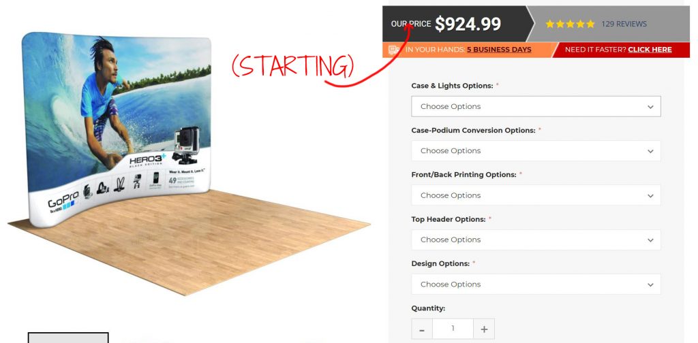Open the Case & Lights Options dropdown
This screenshot has width=698, height=343.
[536, 107]
